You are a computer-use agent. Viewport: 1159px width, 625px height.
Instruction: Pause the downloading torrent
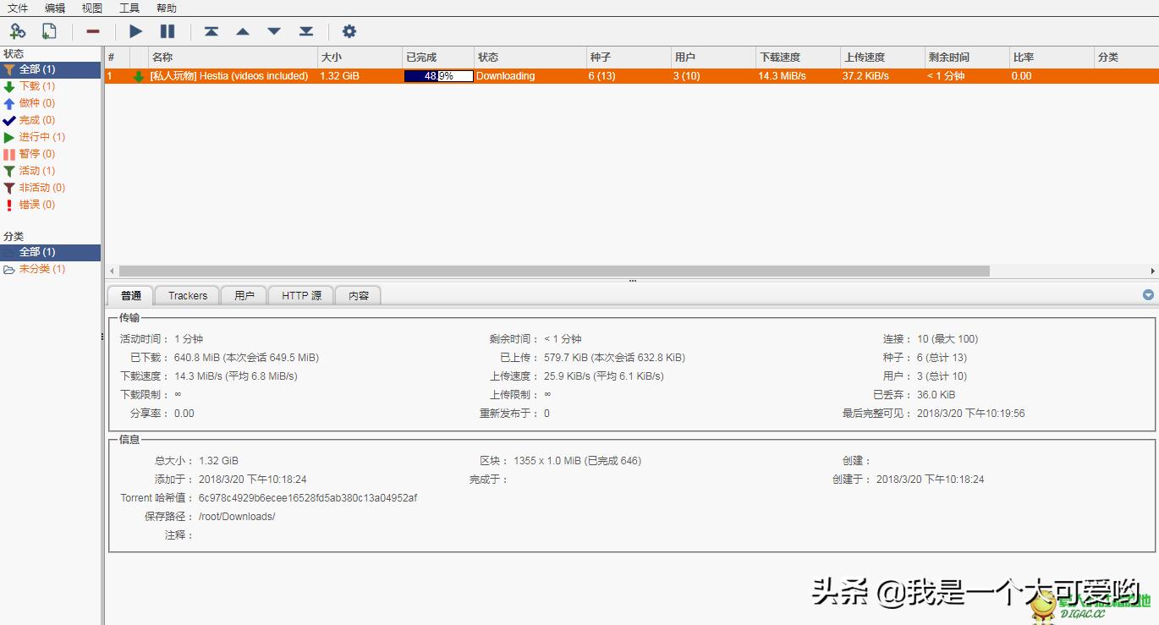point(167,31)
